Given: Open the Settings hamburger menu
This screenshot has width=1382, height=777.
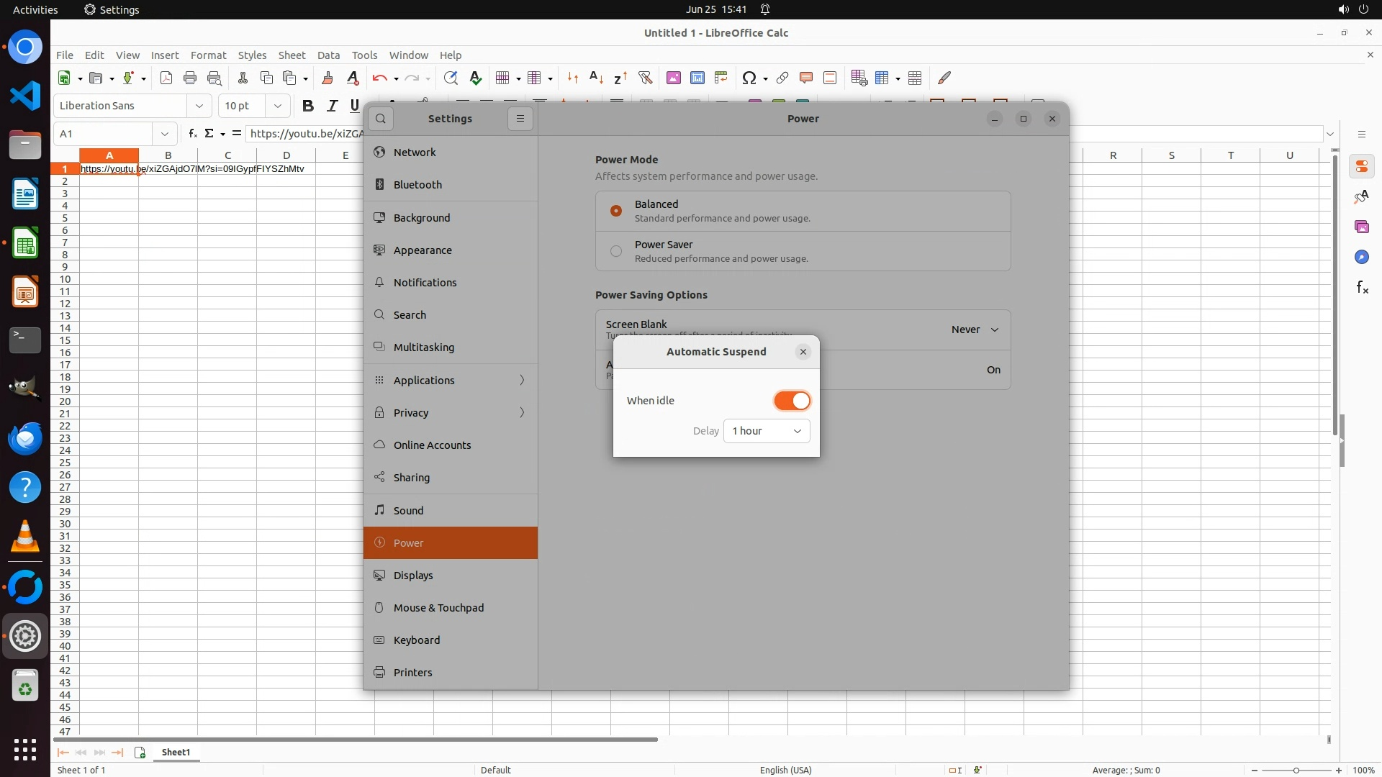Looking at the screenshot, I should (x=520, y=119).
